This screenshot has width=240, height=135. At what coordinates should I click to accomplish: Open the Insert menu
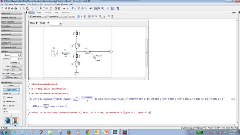[x=16, y=4]
